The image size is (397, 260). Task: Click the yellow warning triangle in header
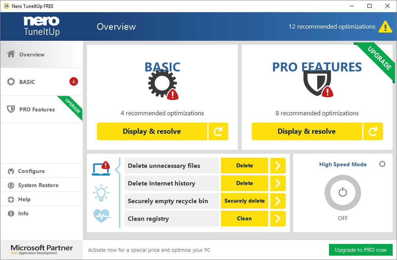(385, 27)
